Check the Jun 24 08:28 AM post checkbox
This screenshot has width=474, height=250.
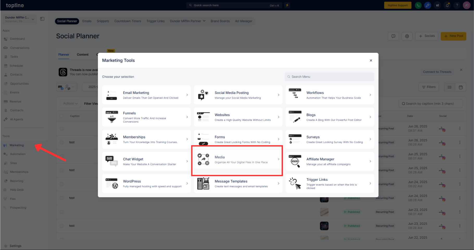[61, 198]
